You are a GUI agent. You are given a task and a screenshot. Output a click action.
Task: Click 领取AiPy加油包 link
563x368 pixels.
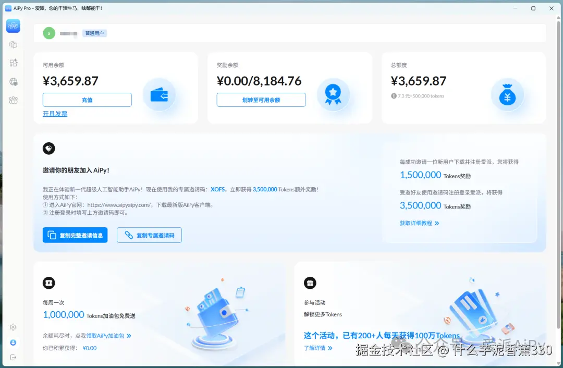[x=108, y=336]
